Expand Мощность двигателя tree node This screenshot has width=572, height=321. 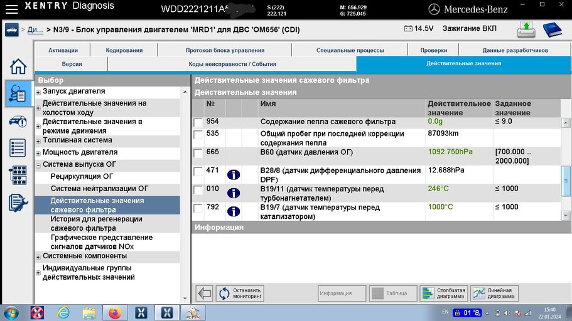pyautogui.click(x=38, y=154)
